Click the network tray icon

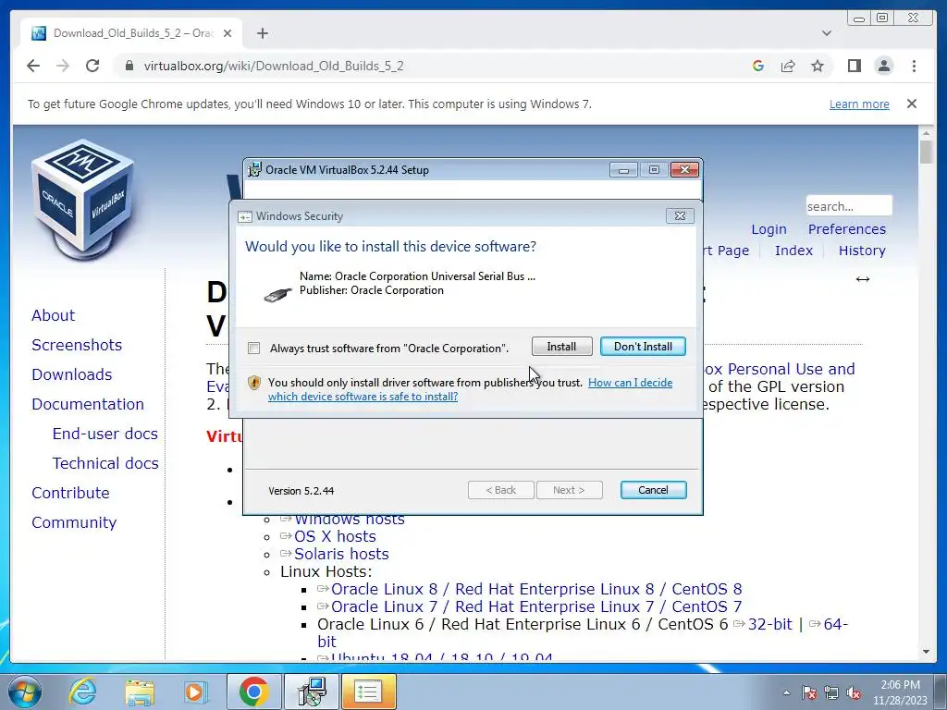pos(831,692)
